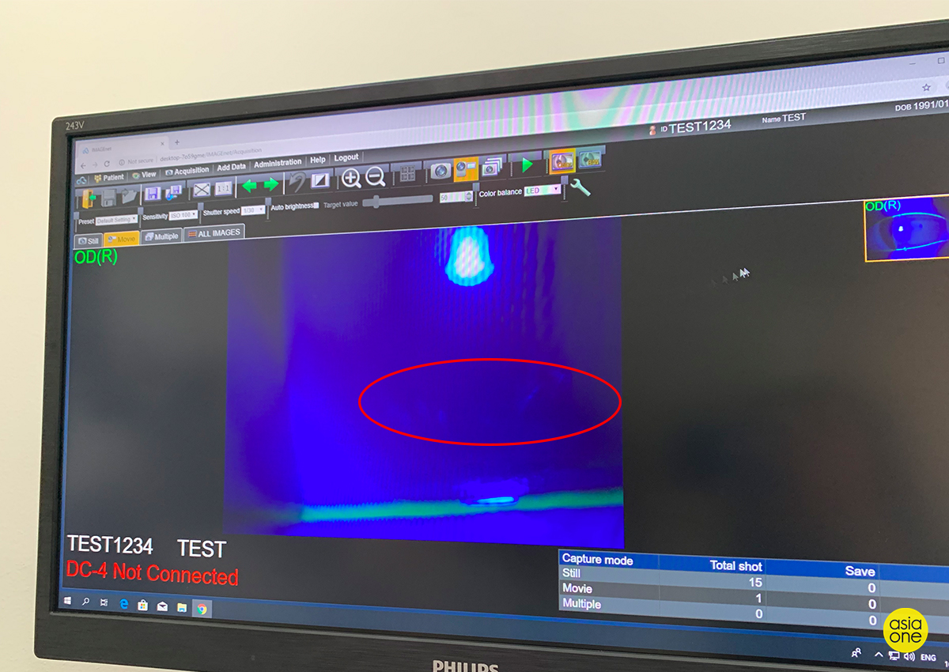Adjust the Target value slider
This screenshot has height=672, width=949.
398,201
